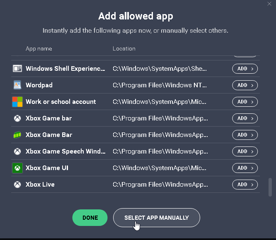Open SELECT APP MANUALLY dialog
Viewport: 276px width, 240px height.
click(157, 218)
